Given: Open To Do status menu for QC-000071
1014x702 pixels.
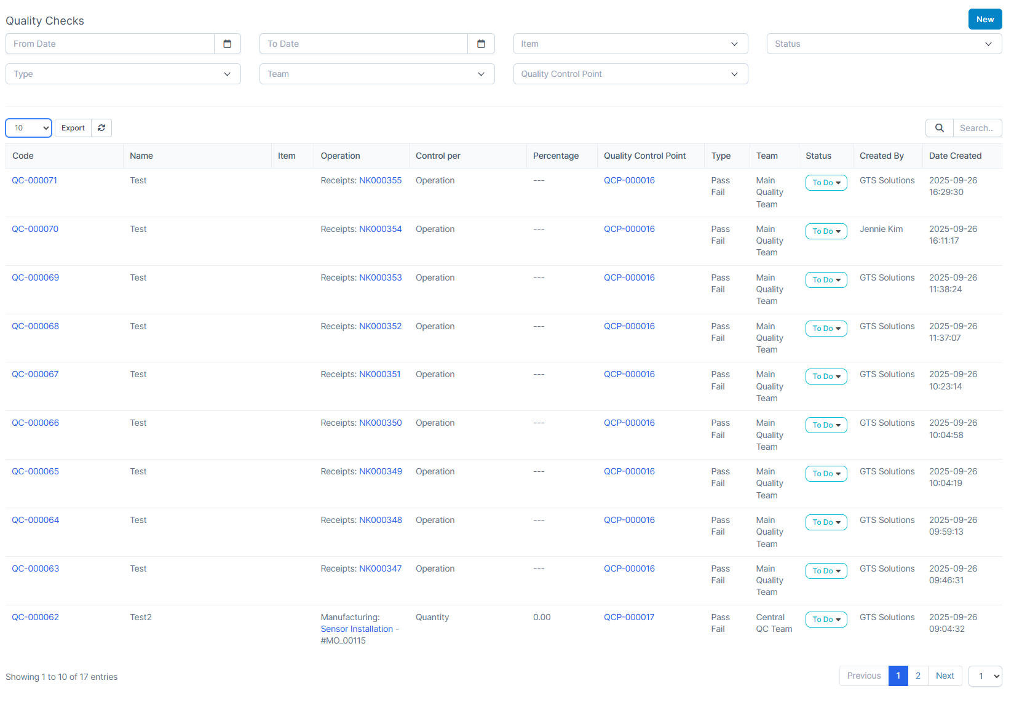Looking at the screenshot, I should pos(826,183).
